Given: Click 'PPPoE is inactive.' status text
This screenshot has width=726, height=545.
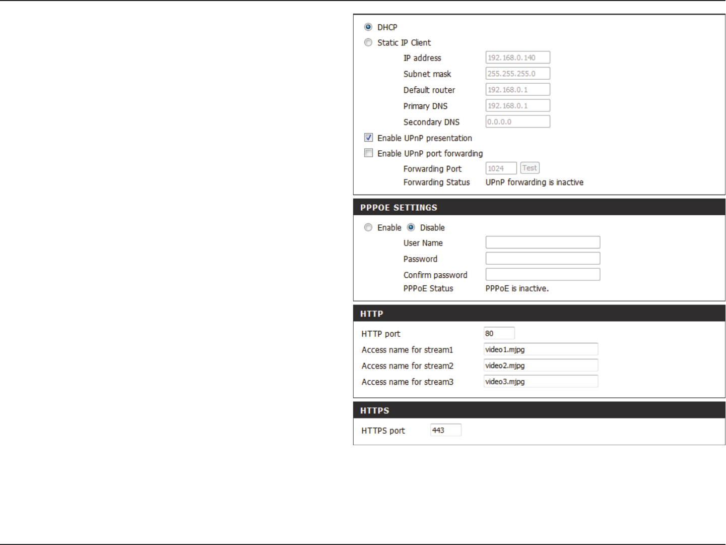Looking at the screenshot, I should [517, 288].
